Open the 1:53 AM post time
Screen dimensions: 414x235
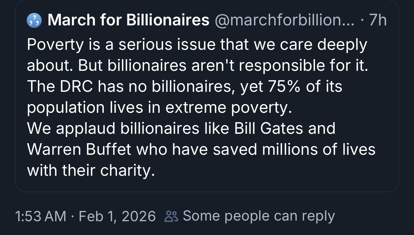click(x=40, y=216)
